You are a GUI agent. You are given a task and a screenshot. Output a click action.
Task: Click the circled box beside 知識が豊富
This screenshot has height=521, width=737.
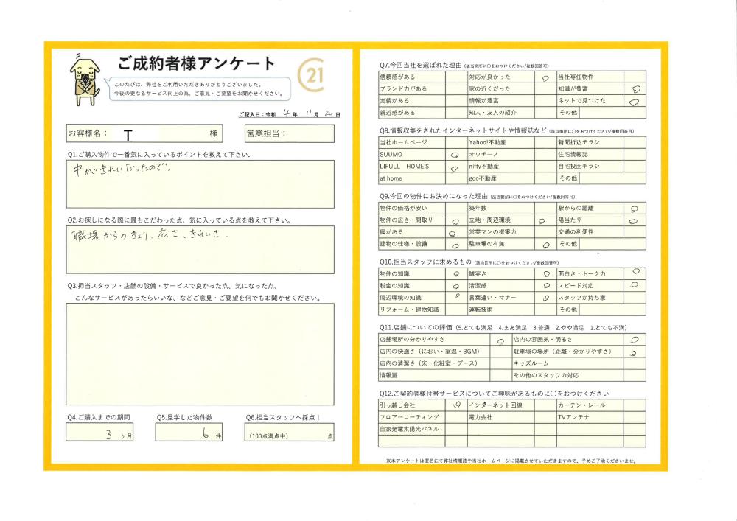(x=635, y=88)
